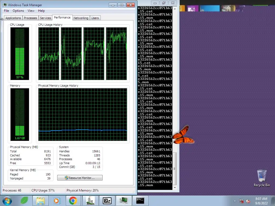The height and width of the screenshot is (206, 275).
Task: Click the first CPU usage history graph
Action: (x=49, y=54)
